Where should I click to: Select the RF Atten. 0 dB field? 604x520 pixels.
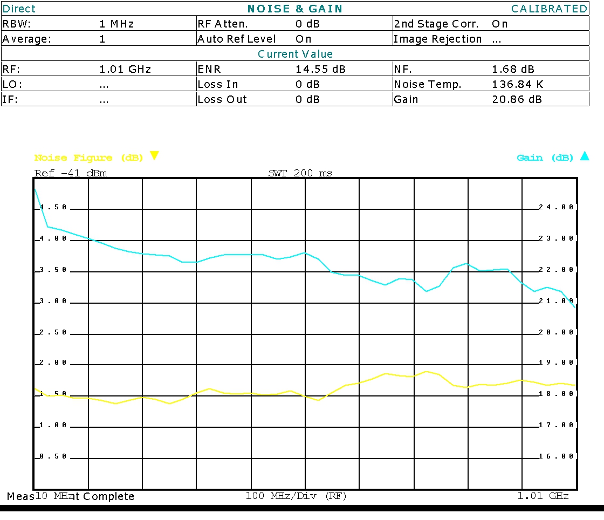(307, 24)
